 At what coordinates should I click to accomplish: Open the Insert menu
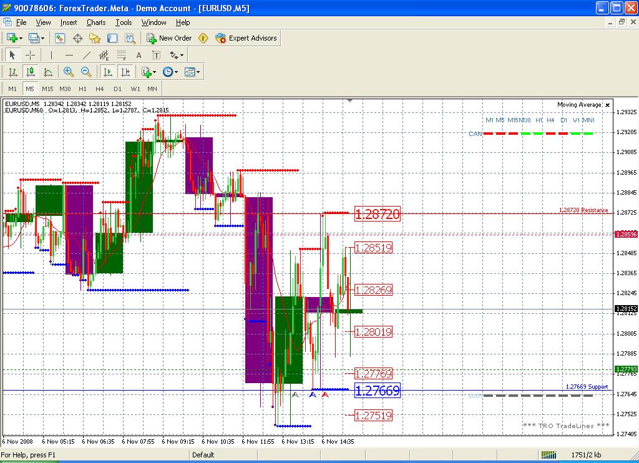click(69, 22)
